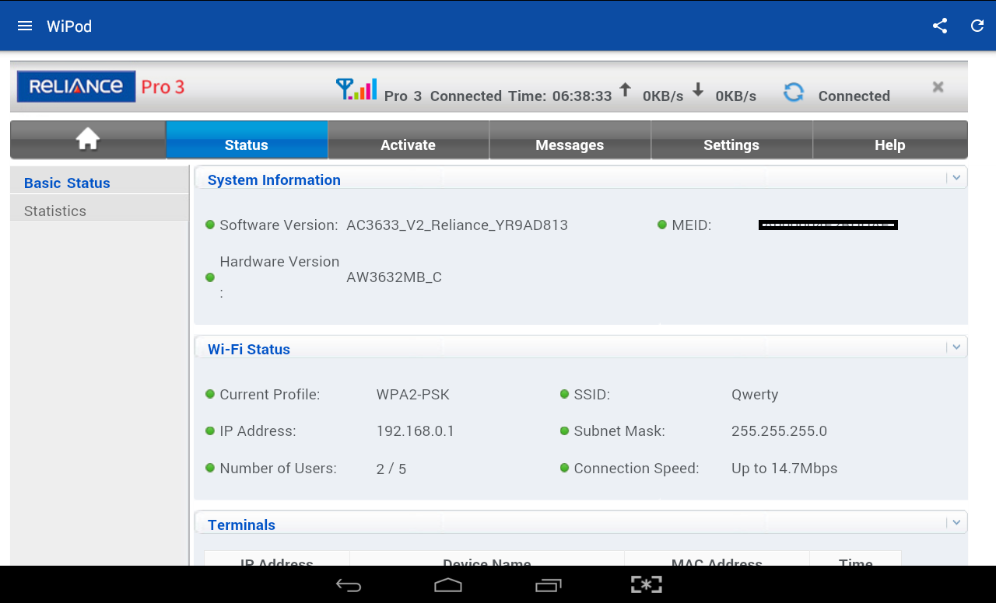Click subnet mask 255.255.255.0
The height and width of the screenshot is (603, 996).
coord(779,431)
